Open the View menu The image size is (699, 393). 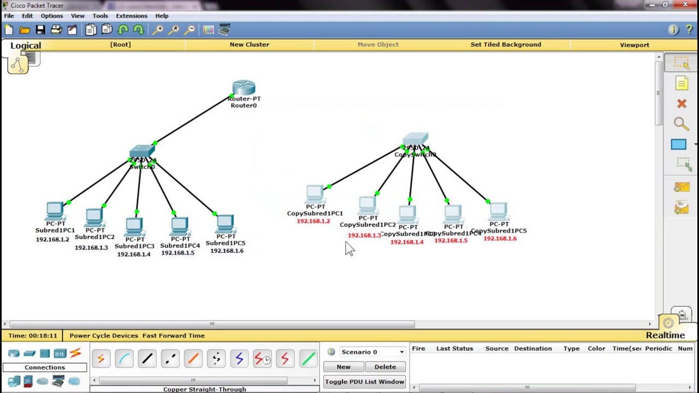click(x=78, y=16)
